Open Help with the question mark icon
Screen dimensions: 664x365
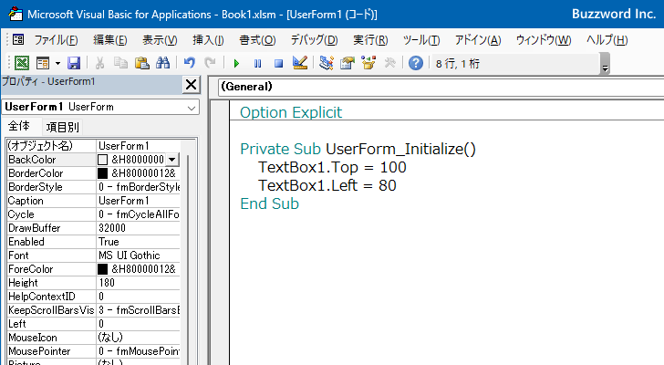click(416, 63)
